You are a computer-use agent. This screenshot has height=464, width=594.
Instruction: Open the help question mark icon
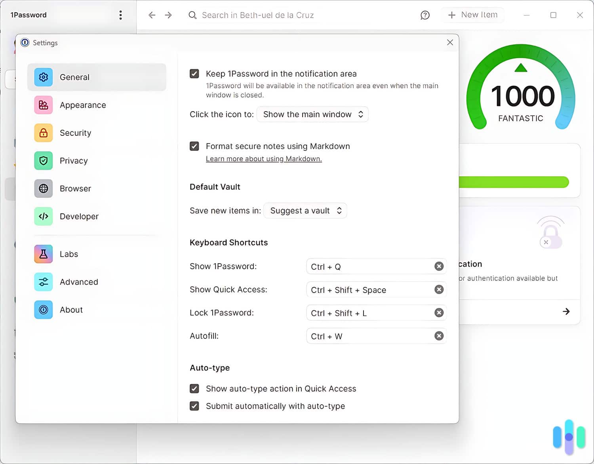tap(425, 15)
